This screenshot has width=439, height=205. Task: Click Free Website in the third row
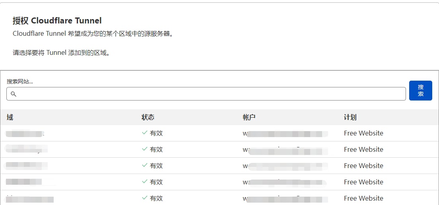[x=363, y=166]
